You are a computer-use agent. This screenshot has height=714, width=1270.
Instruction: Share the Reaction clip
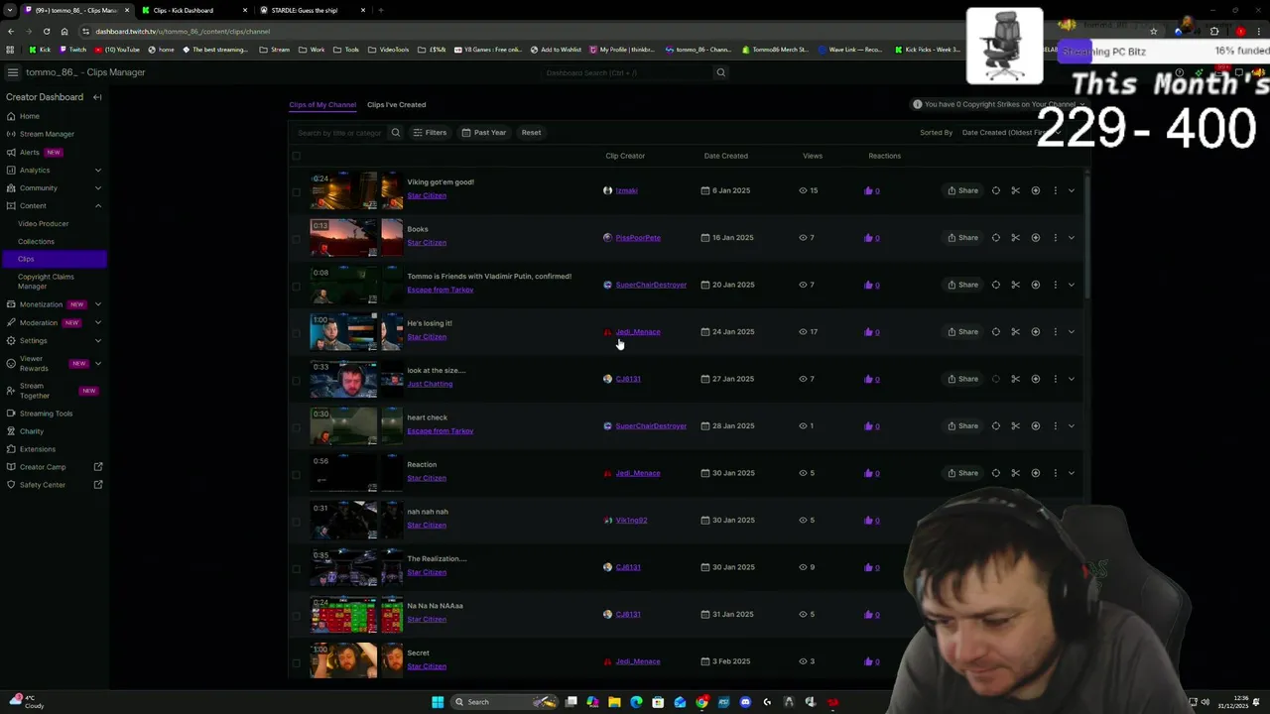point(962,473)
